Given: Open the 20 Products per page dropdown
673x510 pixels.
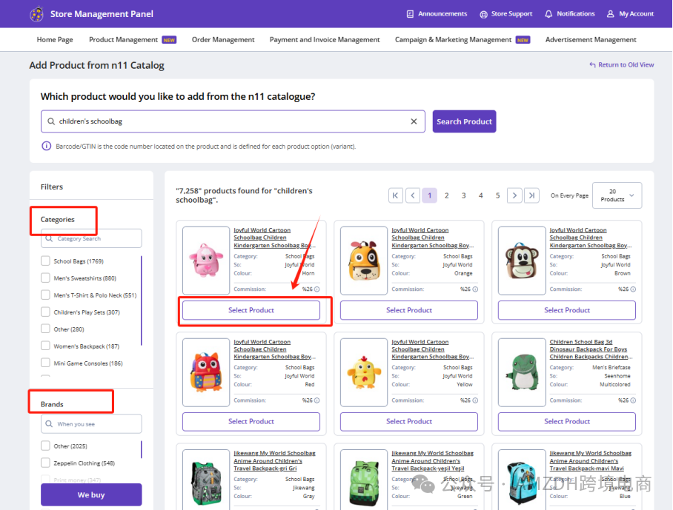Looking at the screenshot, I should 617,195.
